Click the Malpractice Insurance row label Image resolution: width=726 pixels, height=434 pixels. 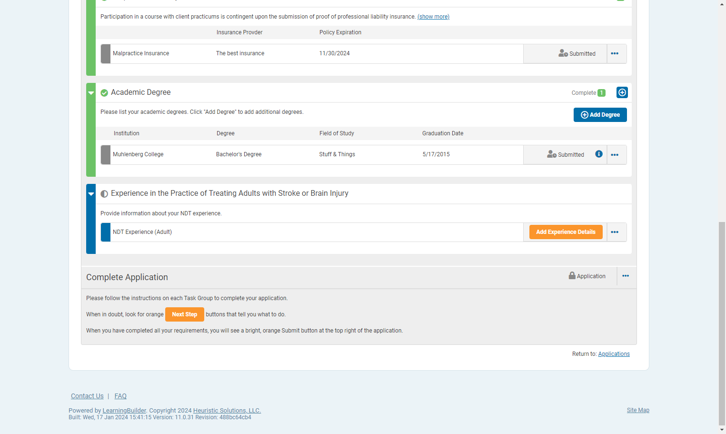click(x=141, y=53)
